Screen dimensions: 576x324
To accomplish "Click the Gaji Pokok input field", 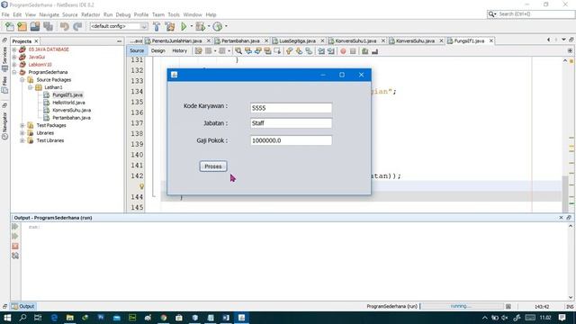I will (x=291, y=140).
